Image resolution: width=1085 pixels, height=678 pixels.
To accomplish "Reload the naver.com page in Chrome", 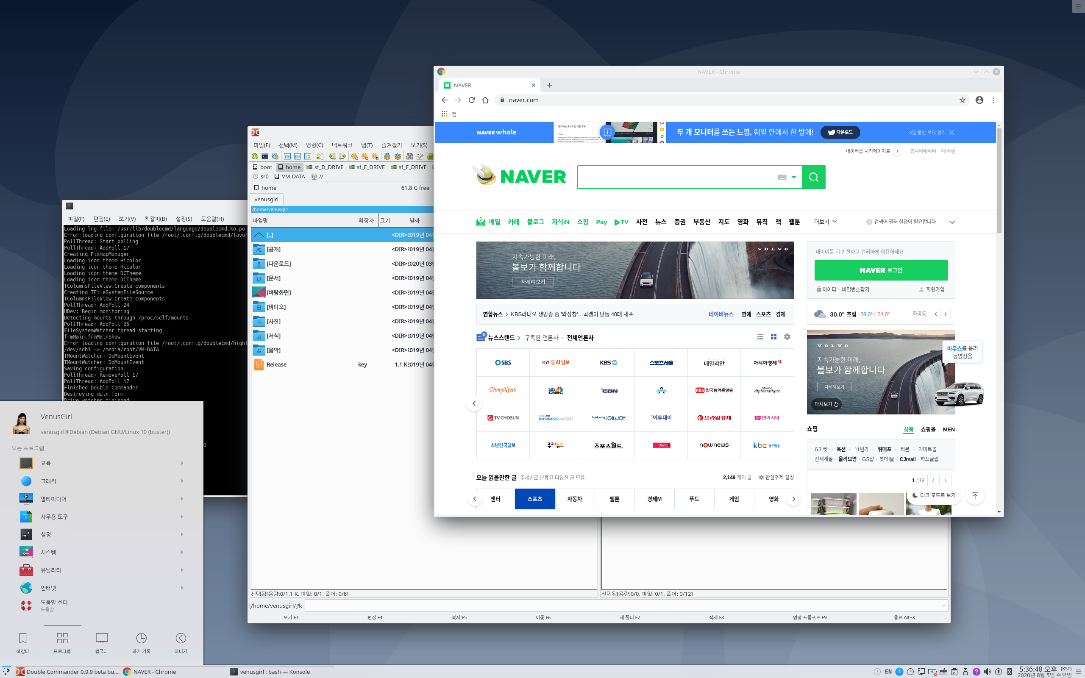I will coord(472,100).
